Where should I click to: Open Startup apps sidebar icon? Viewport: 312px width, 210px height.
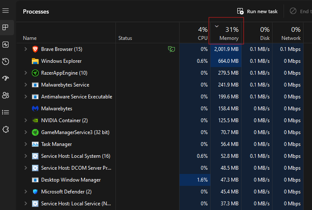click(6, 78)
